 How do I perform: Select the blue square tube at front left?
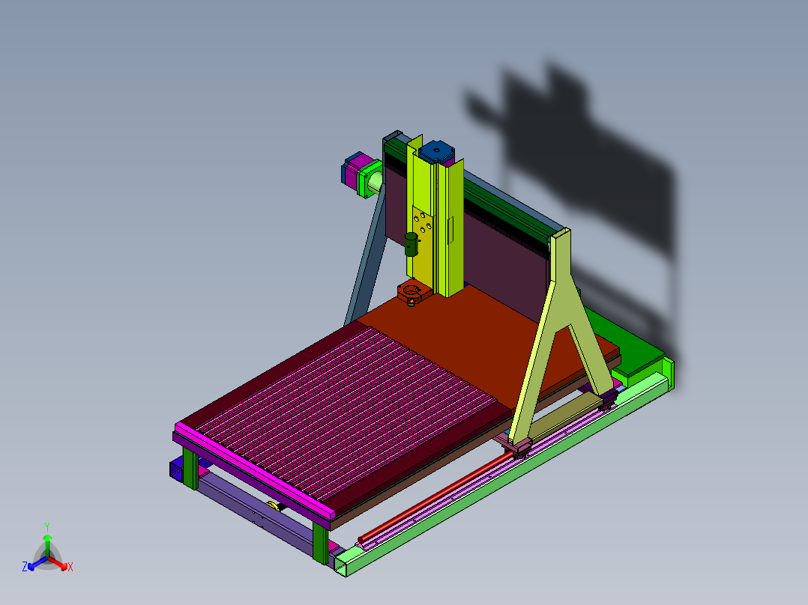coord(178,469)
